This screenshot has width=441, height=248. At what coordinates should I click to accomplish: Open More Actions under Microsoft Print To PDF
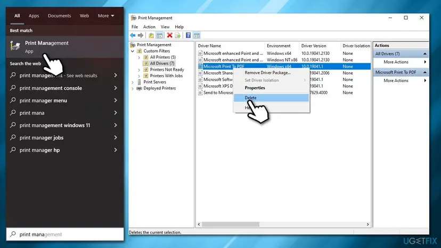click(x=396, y=80)
